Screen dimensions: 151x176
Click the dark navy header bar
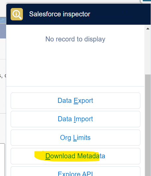click(x=78, y=14)
